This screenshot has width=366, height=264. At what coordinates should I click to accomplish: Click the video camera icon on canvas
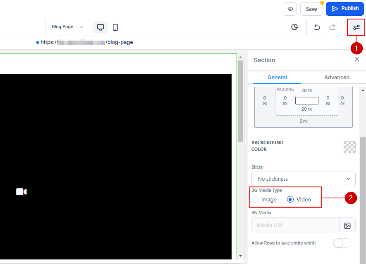22,191
